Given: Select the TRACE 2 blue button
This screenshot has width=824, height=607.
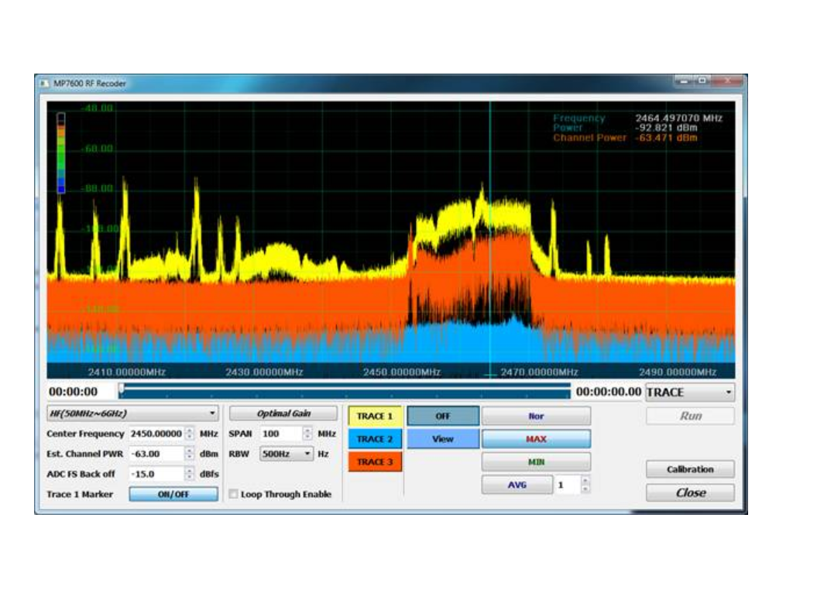Looking at the screenshot, I should tap(375, 439).
